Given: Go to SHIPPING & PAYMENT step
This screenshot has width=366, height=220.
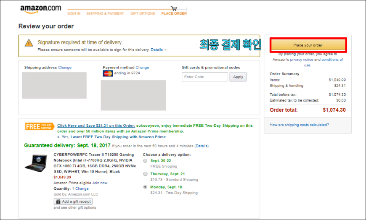Looking at the screenshot, I should tap(105, 13).
